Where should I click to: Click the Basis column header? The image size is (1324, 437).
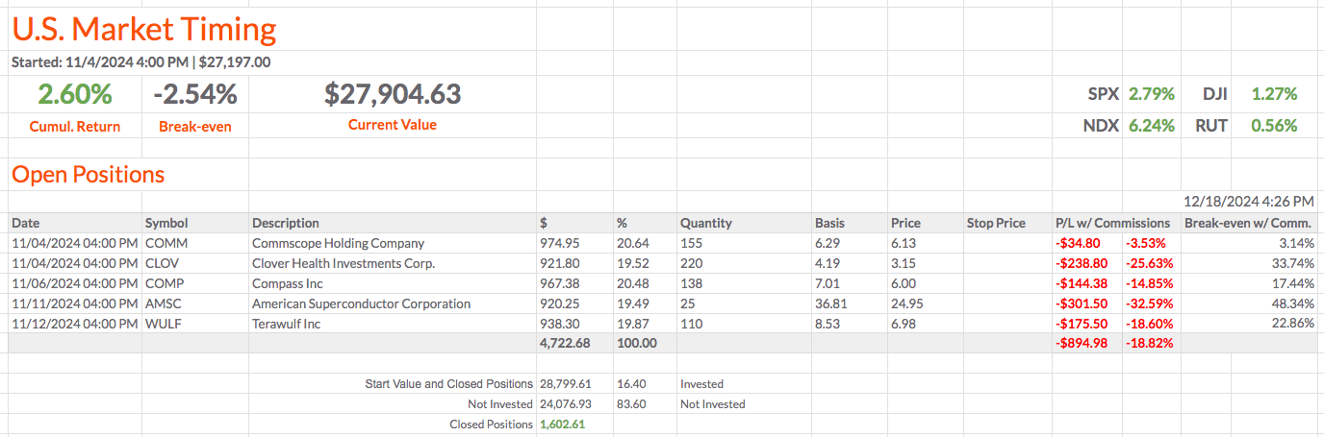829,223
